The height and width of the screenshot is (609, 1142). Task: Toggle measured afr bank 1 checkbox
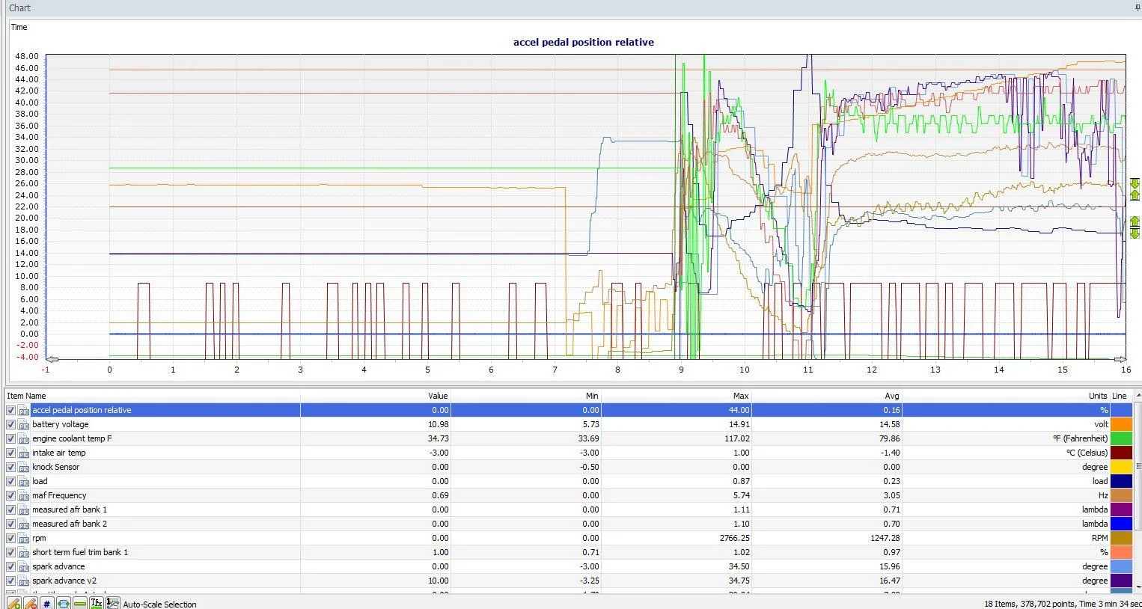[10, 509]
